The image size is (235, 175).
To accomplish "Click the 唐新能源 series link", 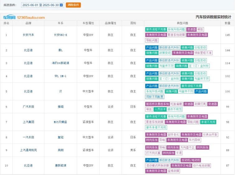I will (61, 166).
